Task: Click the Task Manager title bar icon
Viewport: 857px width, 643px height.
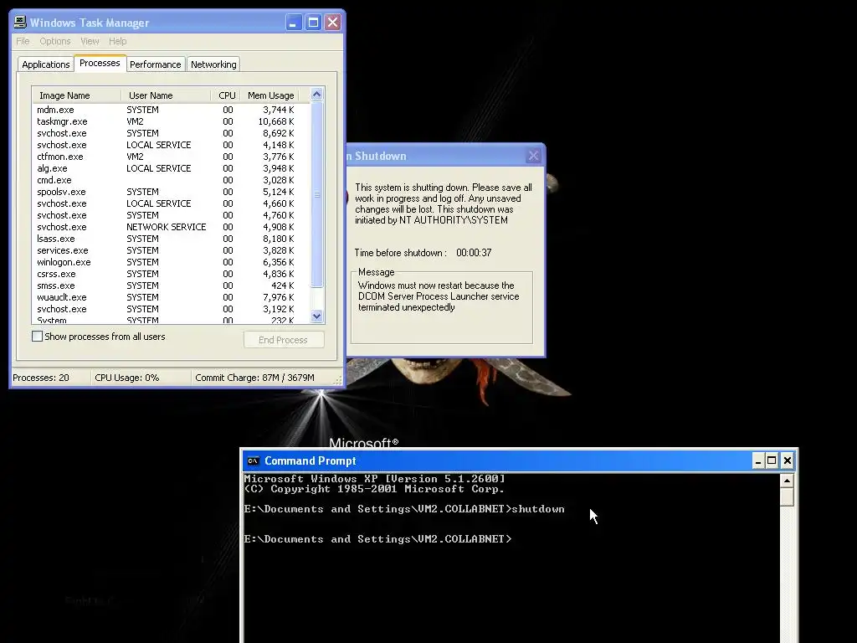Action: [x=20, y=22]
